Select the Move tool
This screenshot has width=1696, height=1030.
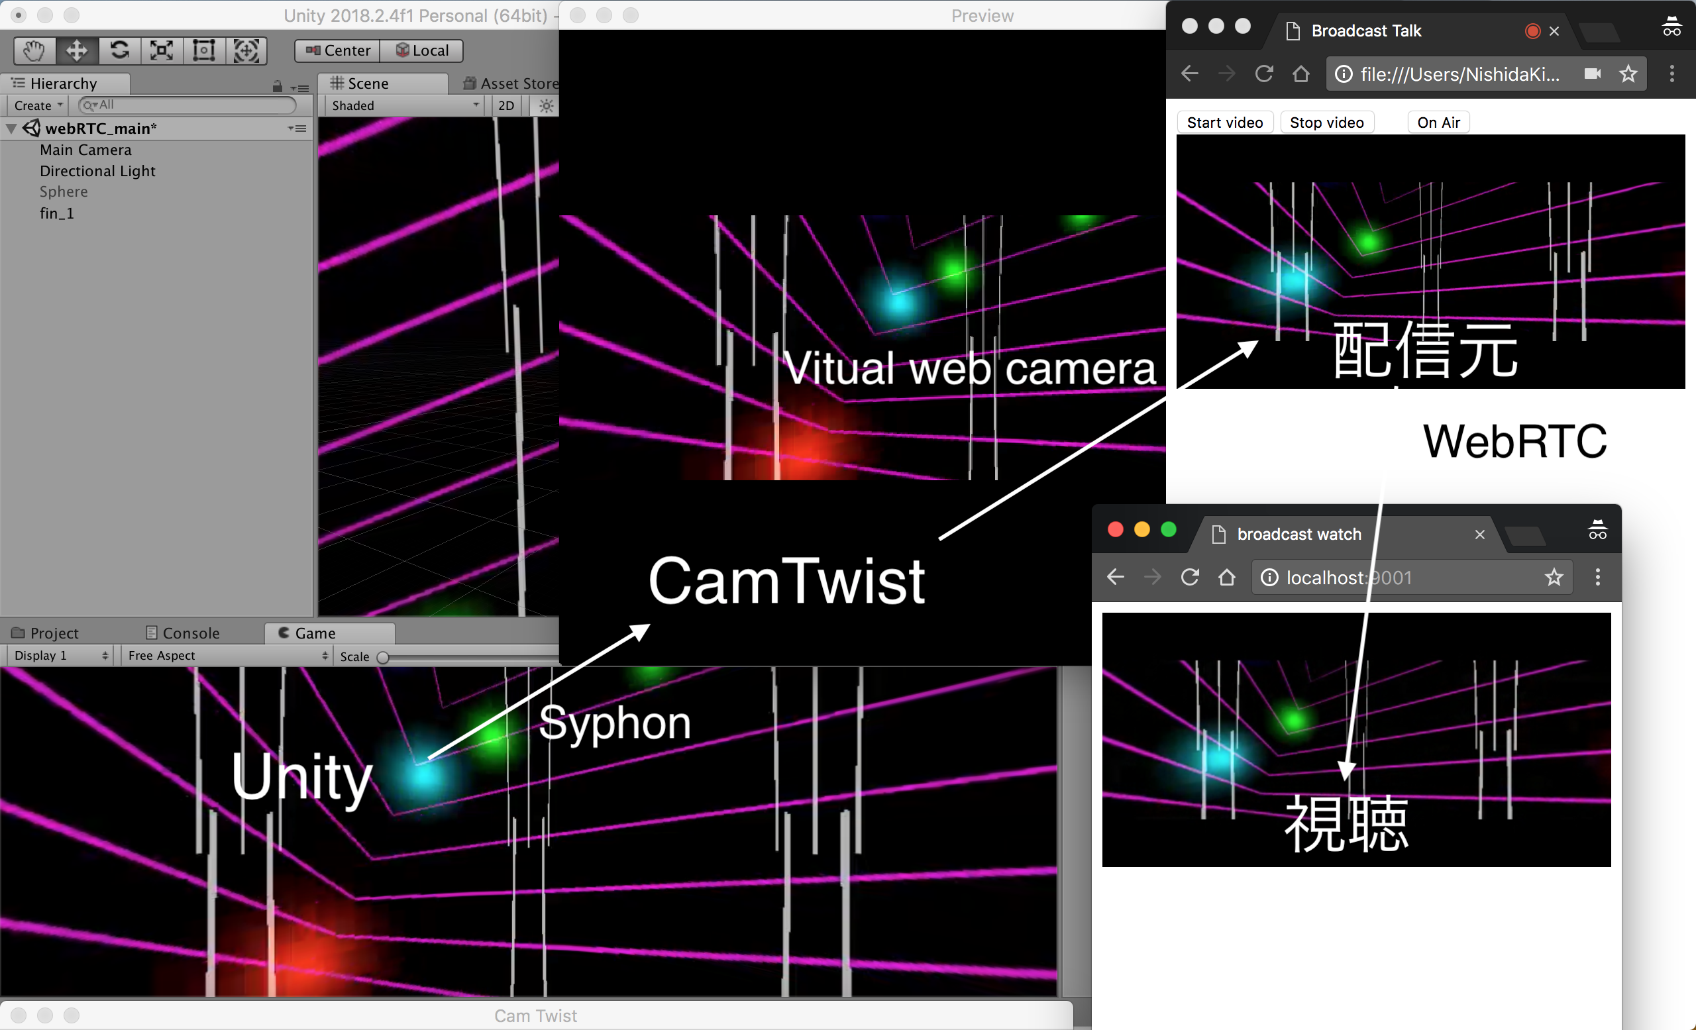click(76, 50)
